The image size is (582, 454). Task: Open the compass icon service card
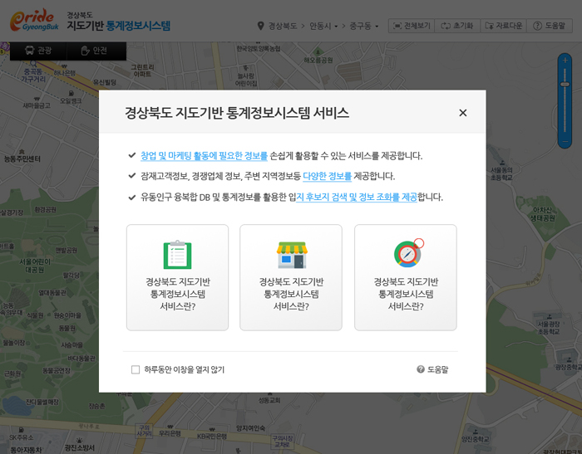[x=406, y=277]
